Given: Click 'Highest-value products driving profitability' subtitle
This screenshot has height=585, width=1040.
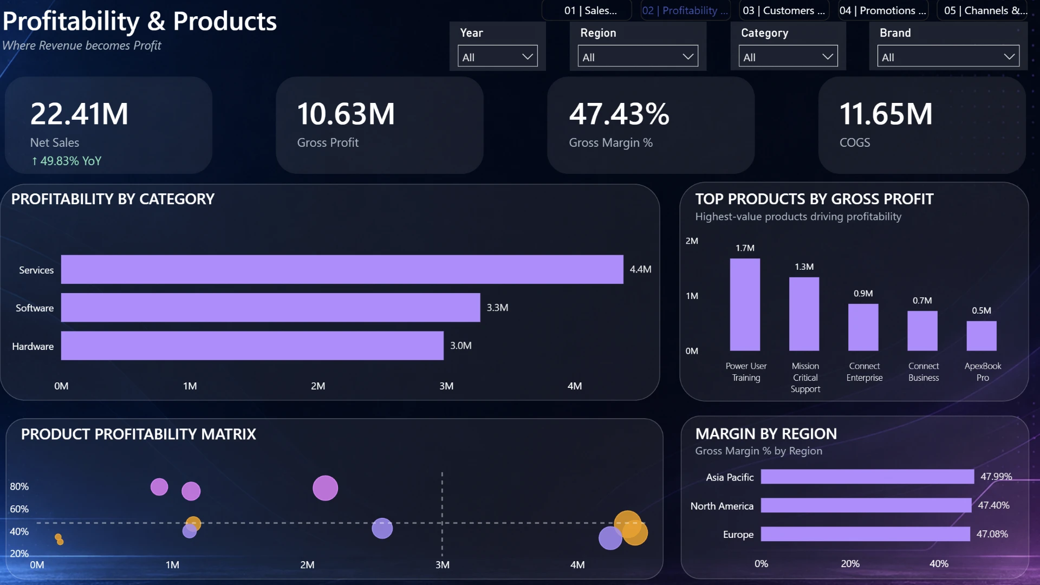Looking at the screenshot, I should 798,217.
